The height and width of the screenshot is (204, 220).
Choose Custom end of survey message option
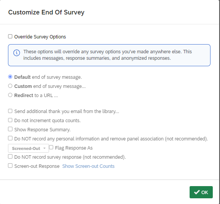coord(10,86)
